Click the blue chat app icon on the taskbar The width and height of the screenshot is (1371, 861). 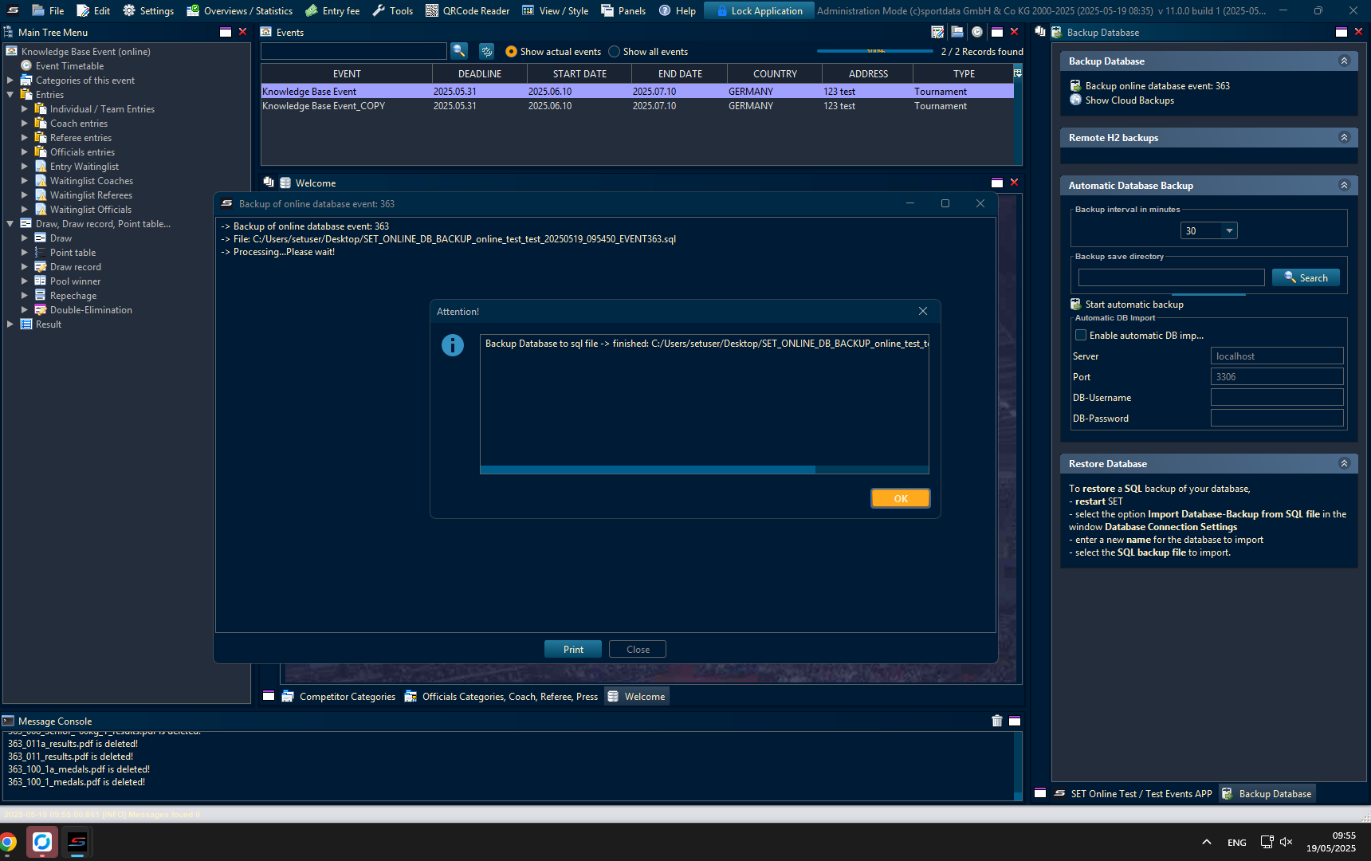tap(42, 842)
